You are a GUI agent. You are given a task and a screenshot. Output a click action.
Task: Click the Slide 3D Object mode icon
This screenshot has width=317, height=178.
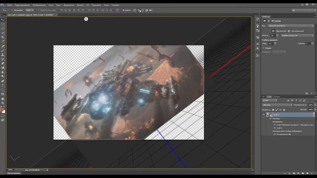tap(147, 10)
